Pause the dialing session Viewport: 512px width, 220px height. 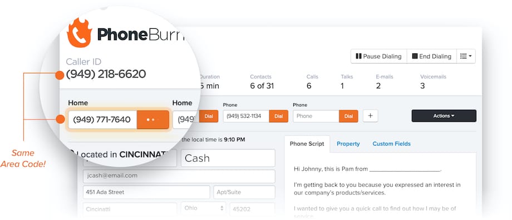tap(379, 56)
